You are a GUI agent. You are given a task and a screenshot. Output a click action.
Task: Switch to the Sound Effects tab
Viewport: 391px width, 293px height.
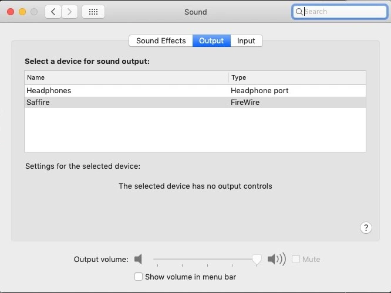pos(161,40)
